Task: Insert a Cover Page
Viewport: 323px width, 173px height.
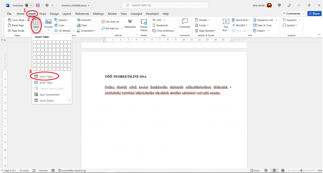Action: coord(17,20)
